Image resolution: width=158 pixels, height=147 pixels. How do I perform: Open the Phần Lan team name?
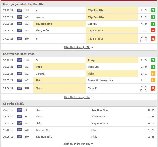pos(93,67)
